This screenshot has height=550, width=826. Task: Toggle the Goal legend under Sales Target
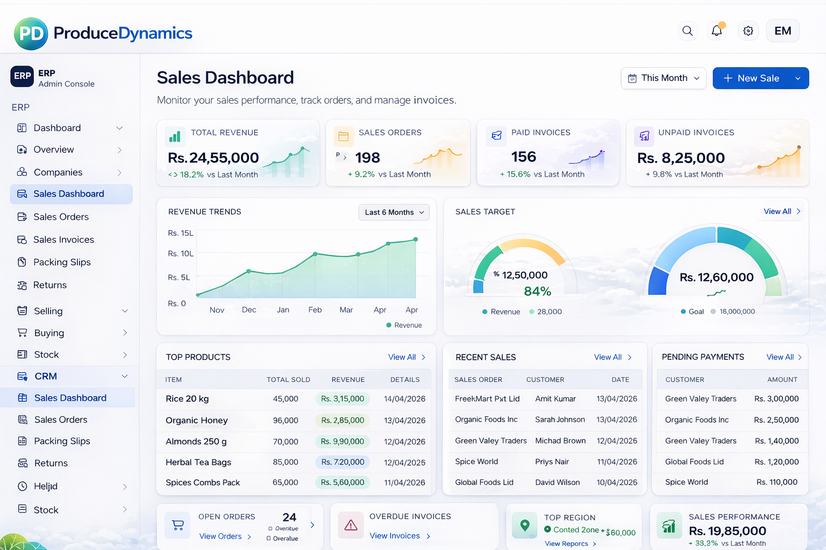pos(683,312)
